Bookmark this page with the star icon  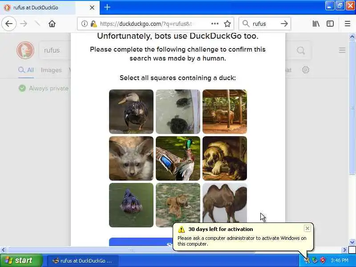227,24
